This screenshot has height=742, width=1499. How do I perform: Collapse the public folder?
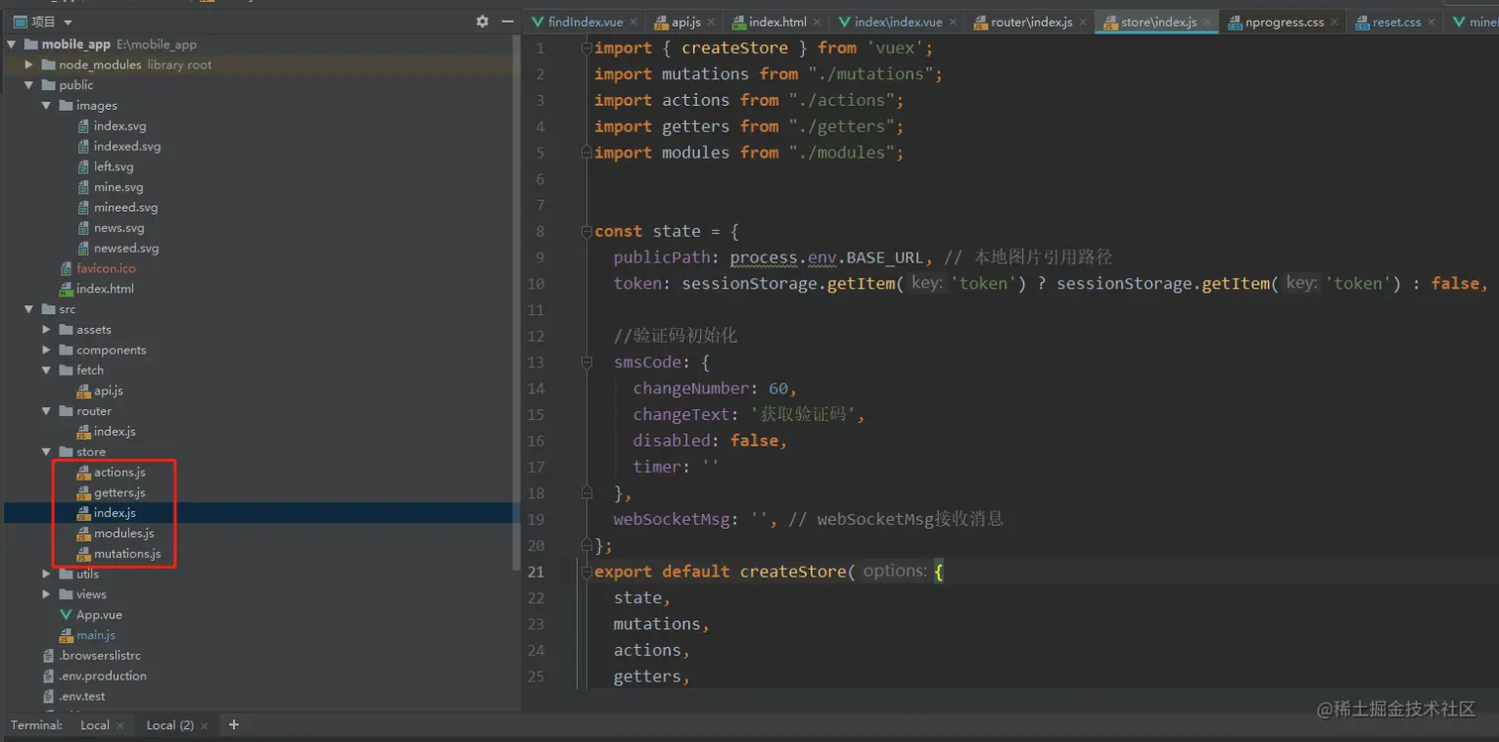(x=30, y=85)
